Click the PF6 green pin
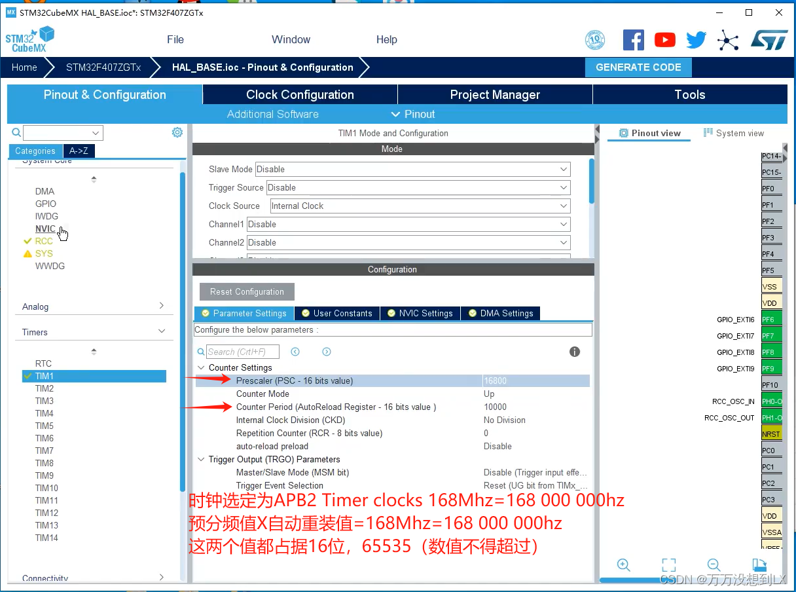This screenshot has width=796, height=592. 772,320
